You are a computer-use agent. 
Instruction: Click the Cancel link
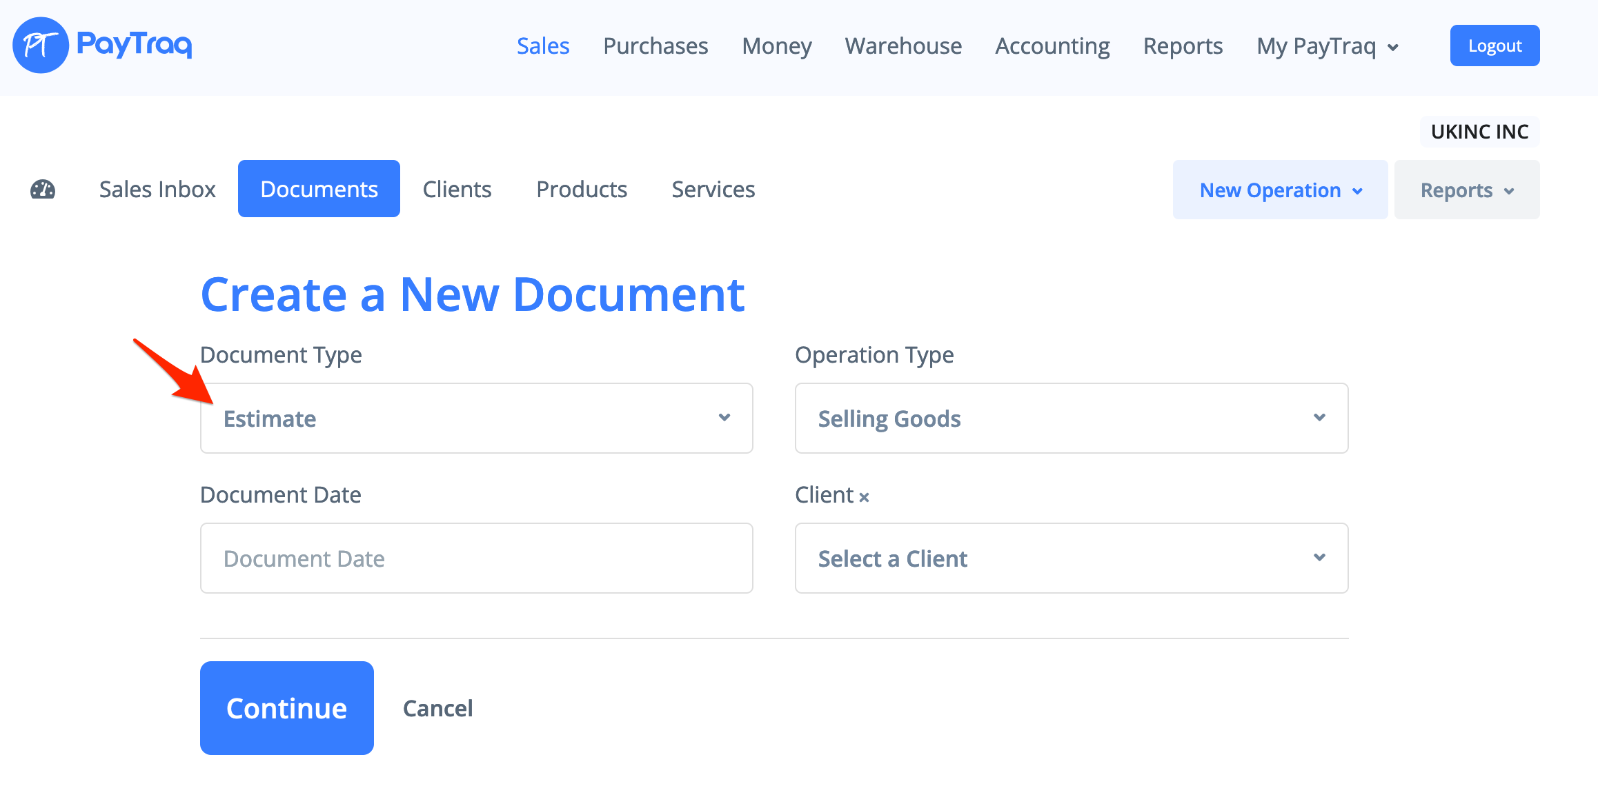click(437, 709)
